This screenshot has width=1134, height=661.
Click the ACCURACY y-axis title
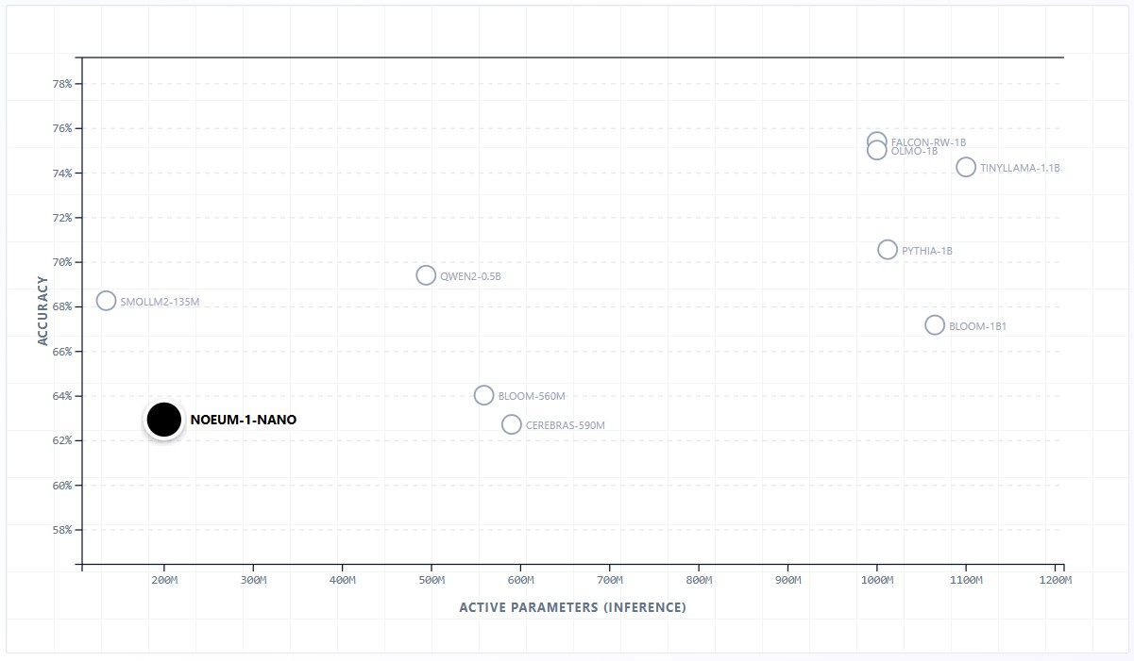(x=43, y=311)
